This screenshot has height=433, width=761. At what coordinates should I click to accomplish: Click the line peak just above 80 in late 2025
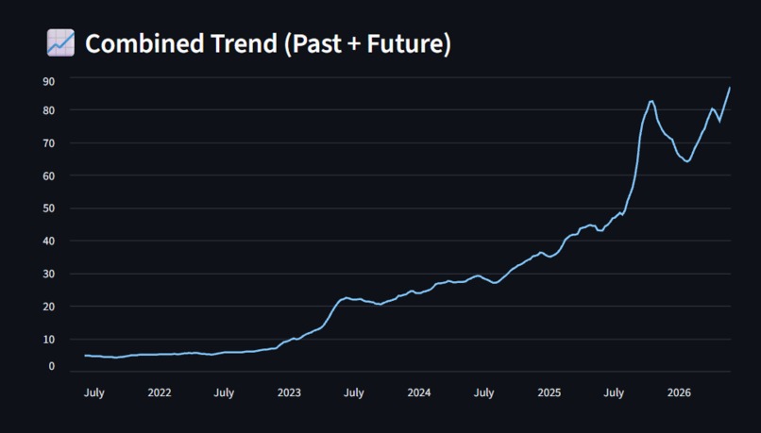651,101
